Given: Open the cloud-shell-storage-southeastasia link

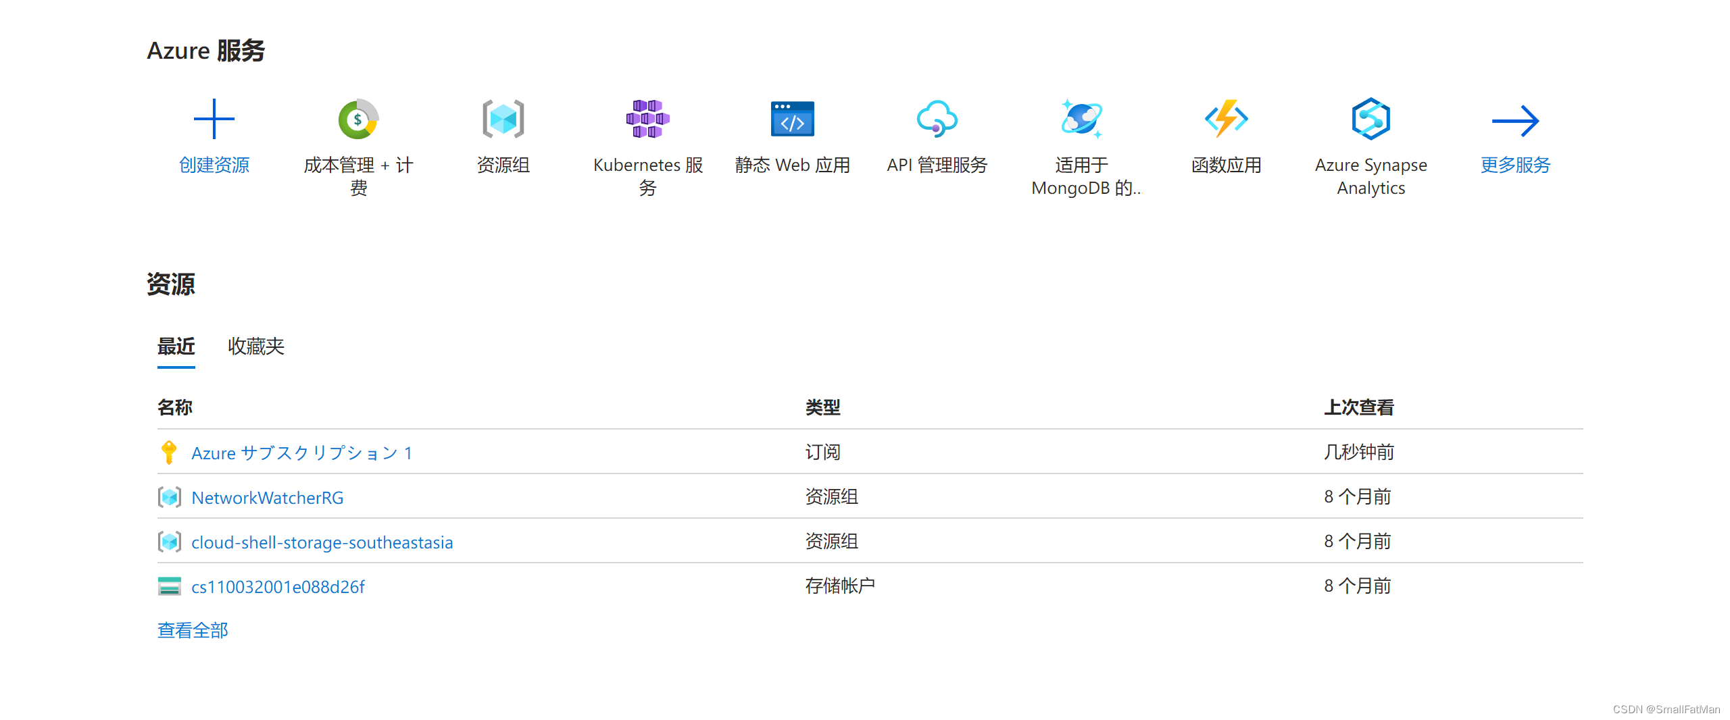Looking at the screenshot, I should coord(322,542).
